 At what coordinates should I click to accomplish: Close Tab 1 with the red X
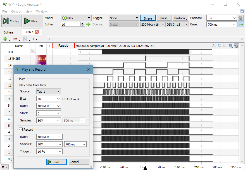[36, 32]
